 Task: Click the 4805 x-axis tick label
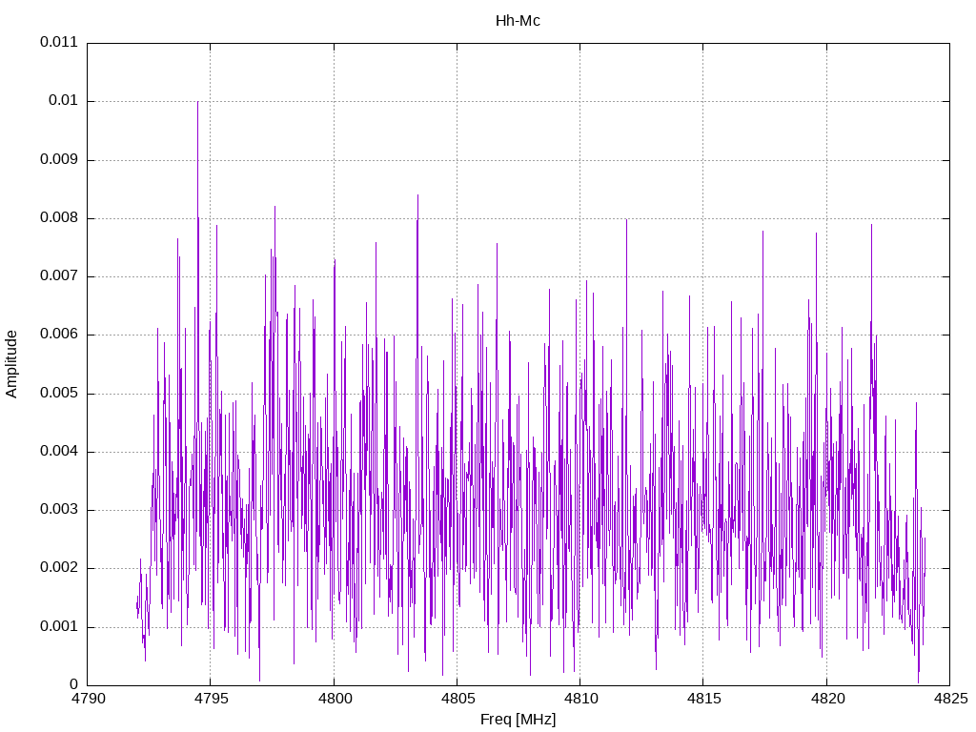click(457, 699)
